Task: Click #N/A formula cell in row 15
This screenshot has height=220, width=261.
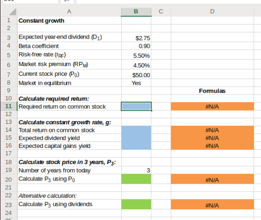Action: click(x=212, y=138)
